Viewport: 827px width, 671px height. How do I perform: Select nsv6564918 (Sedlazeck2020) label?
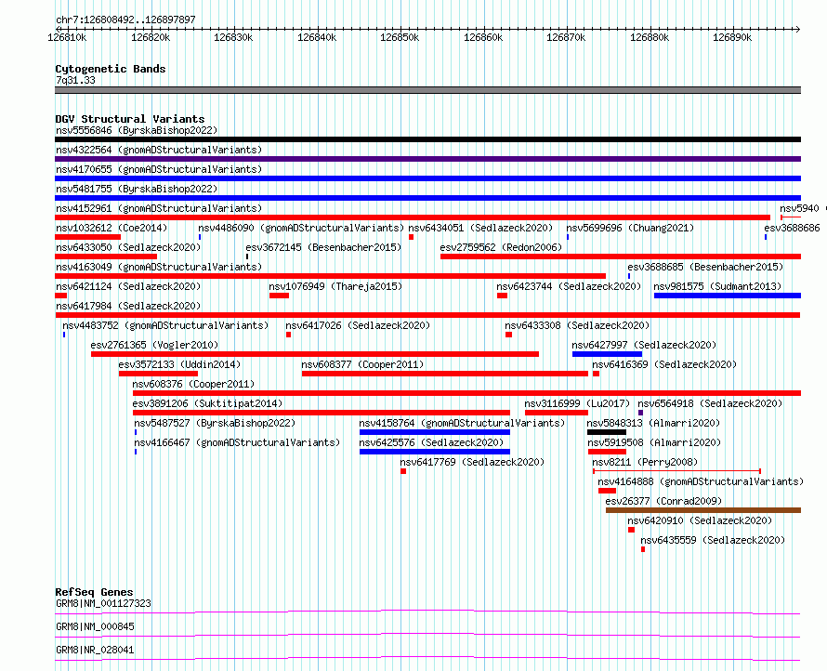(710, 403)
